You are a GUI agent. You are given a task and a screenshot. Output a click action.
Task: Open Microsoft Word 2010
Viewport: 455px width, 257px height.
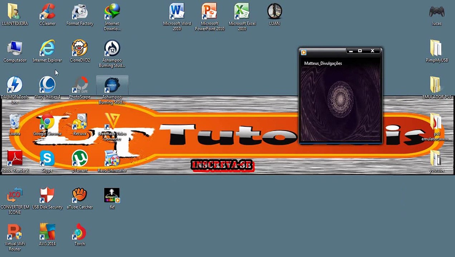pos(177,17)
